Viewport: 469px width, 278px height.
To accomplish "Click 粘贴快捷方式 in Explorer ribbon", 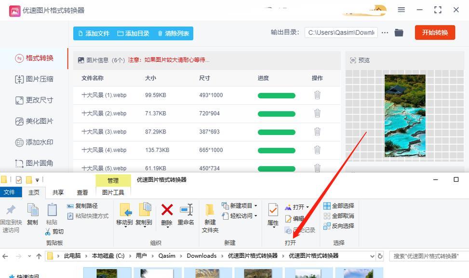I will (x=88, y=216).
